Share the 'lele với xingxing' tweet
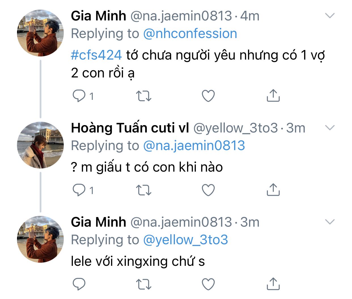The width and height of the screenshot is (352, 299). (273, 284)
